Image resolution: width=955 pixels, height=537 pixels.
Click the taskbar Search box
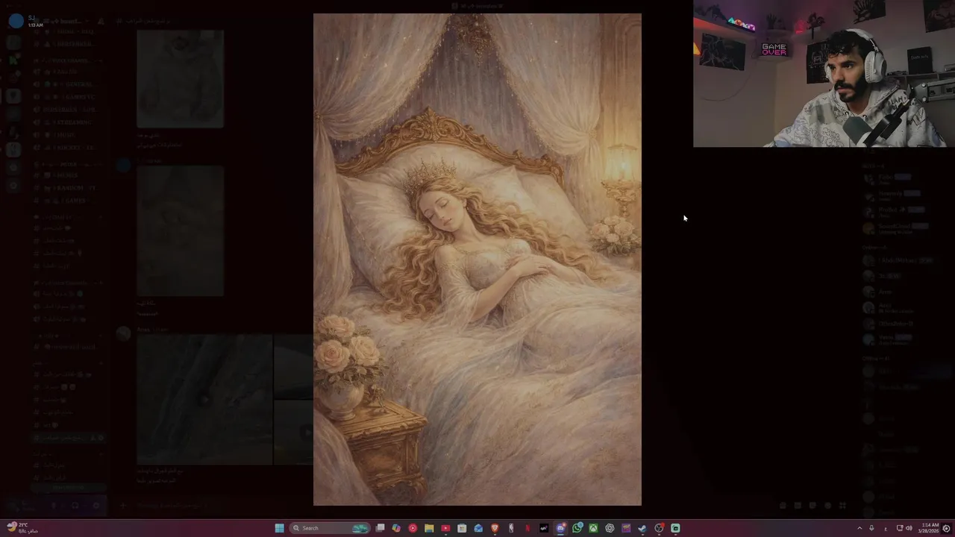[x=330, y=528]
